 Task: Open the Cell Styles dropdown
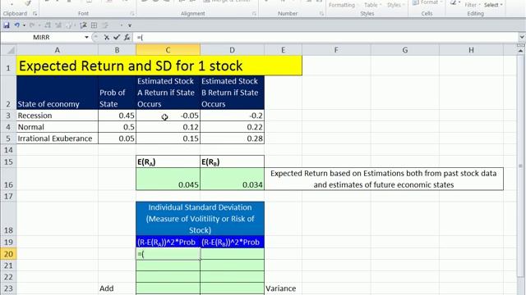[395, 5]
